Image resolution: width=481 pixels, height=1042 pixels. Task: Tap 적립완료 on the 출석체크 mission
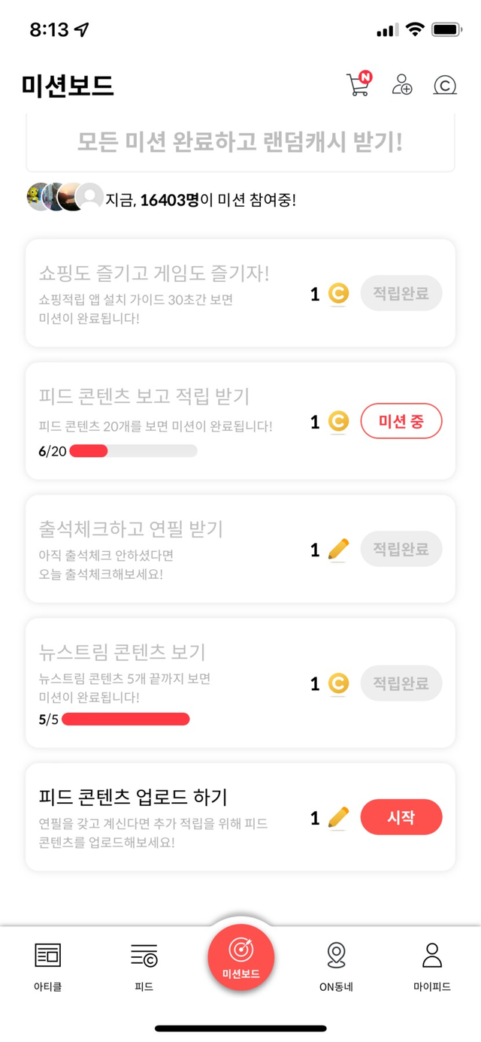pyautogui.click(x=401, y=550)
